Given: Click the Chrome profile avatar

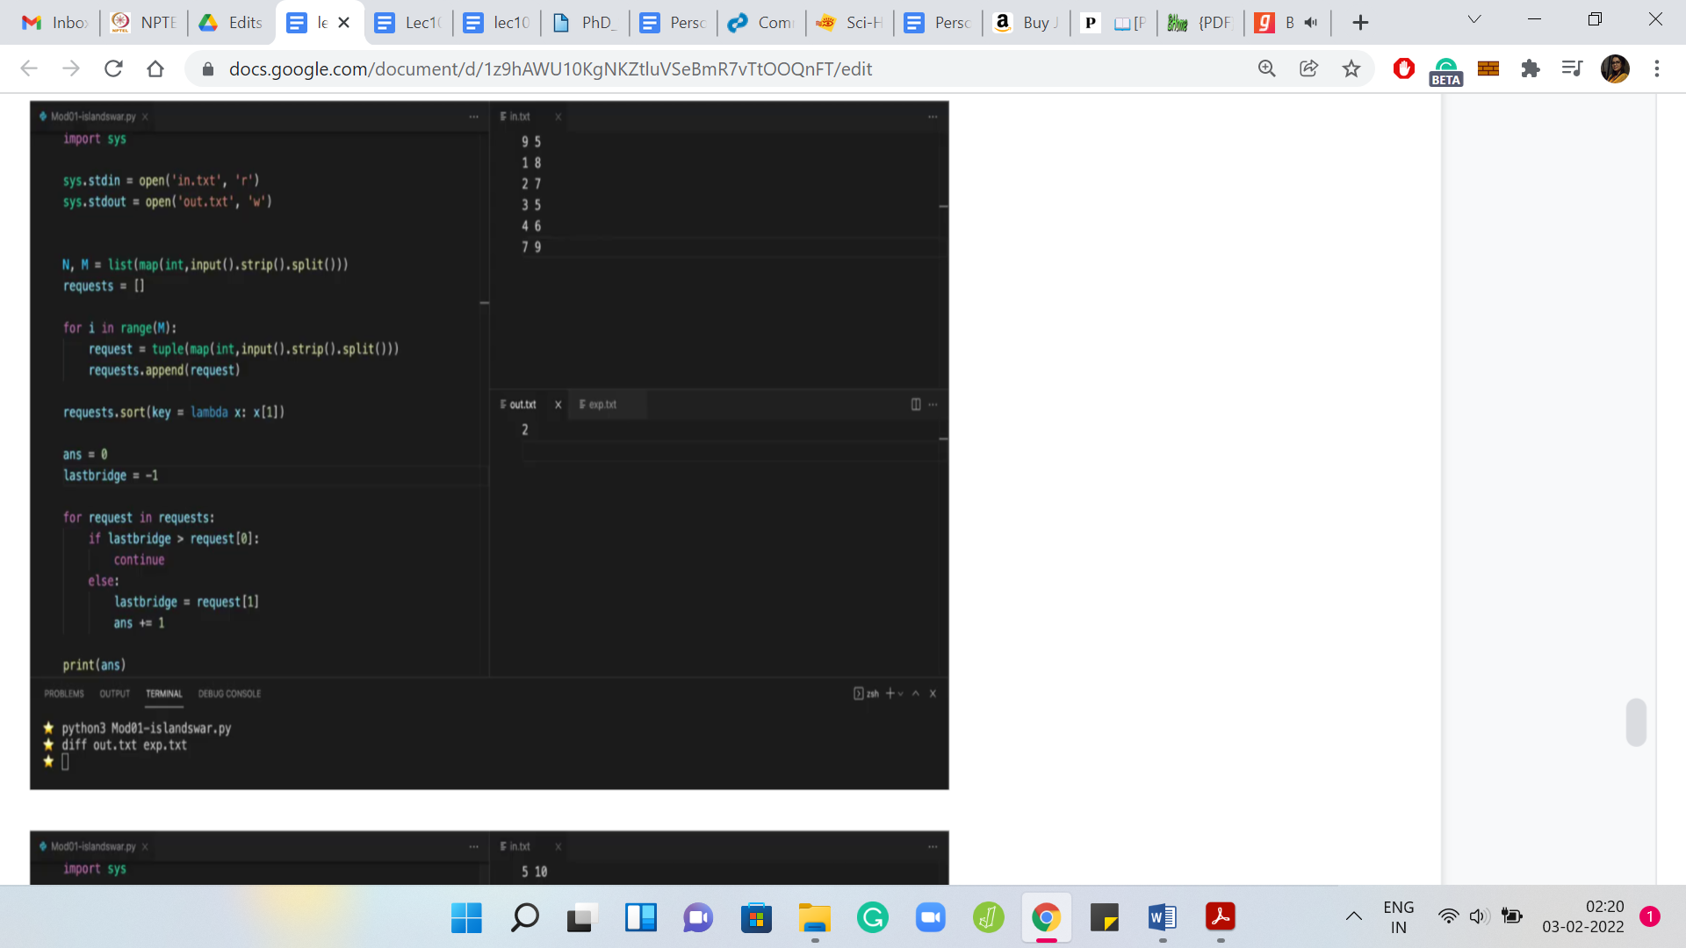Looking at the screenshot, I should [x=1615, y=68].
